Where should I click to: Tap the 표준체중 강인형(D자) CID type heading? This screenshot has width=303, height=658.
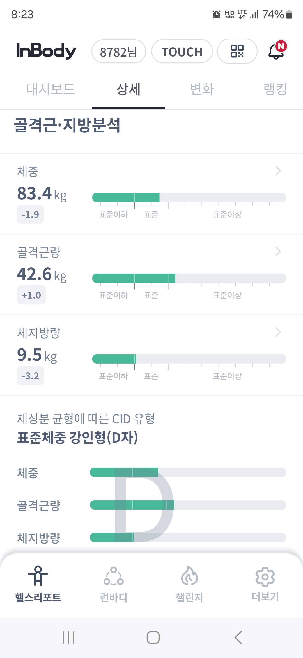tap(77, 438)
